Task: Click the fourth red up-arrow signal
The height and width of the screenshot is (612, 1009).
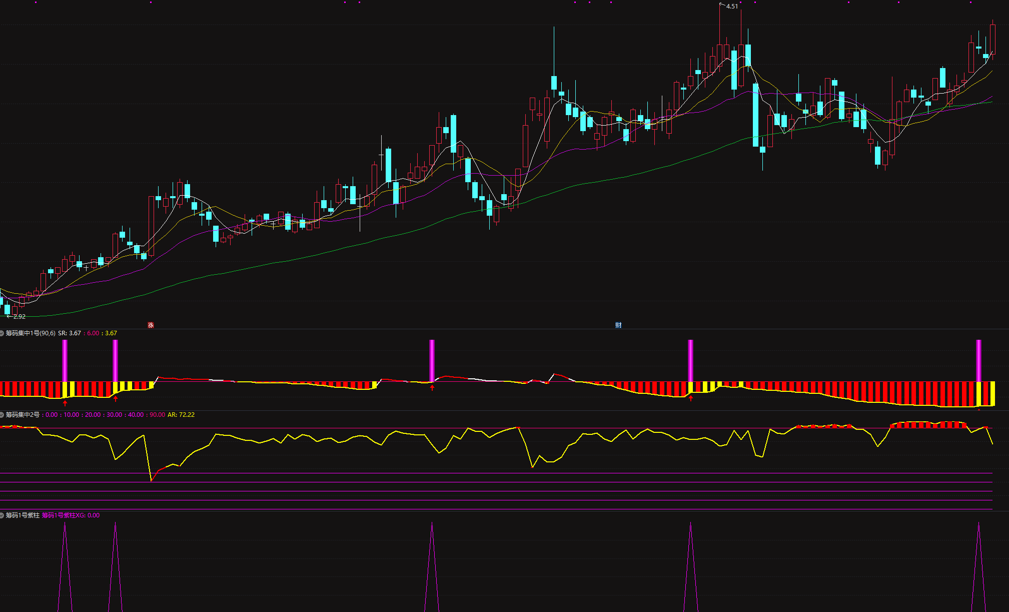Action: (x=691, y=398)
